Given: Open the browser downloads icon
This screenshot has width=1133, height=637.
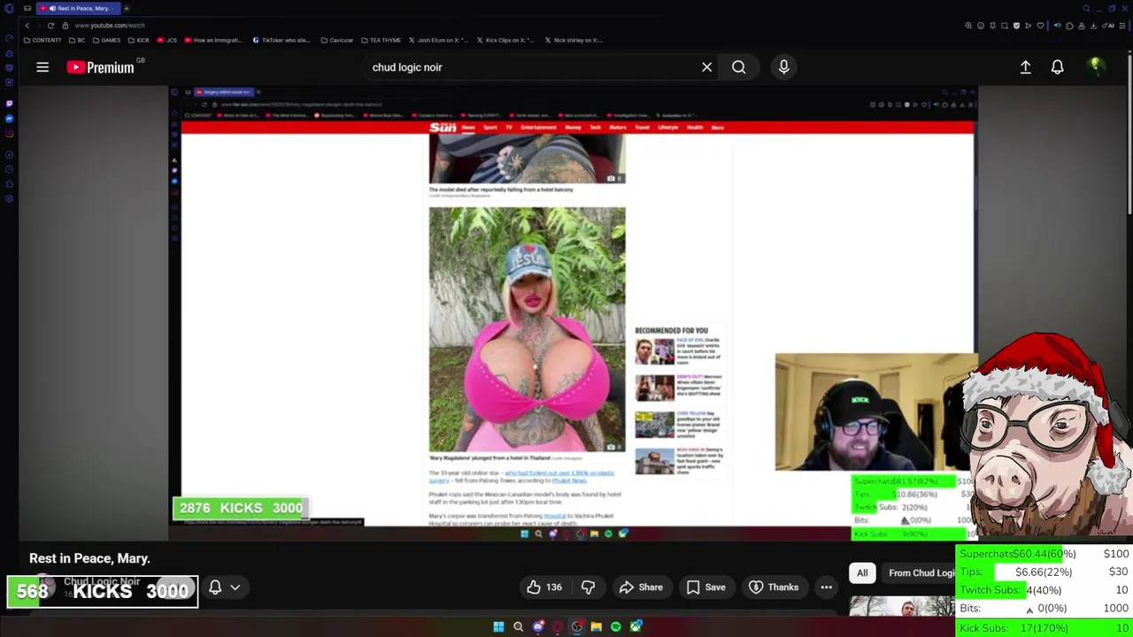Looking at the screenshot, I should coord(1093,26).
